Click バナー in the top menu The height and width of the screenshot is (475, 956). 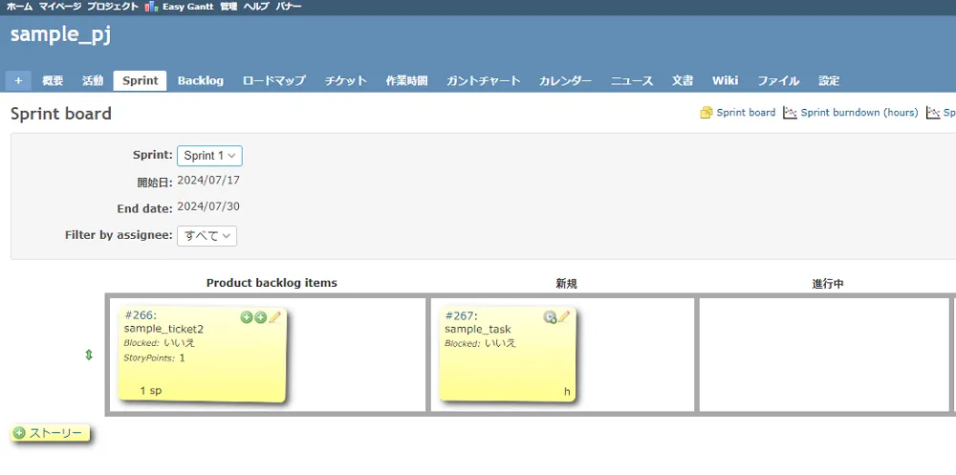(289, 7)
